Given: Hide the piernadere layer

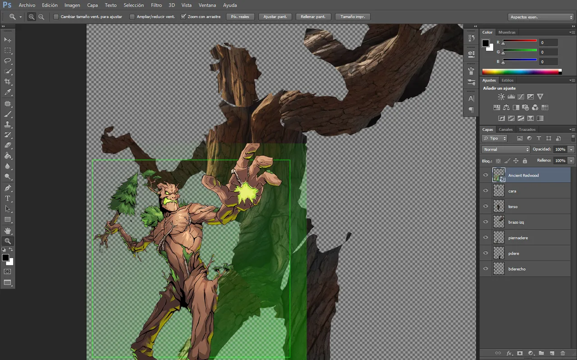Looking at the screenshot, I should click(x=485, y=238).
